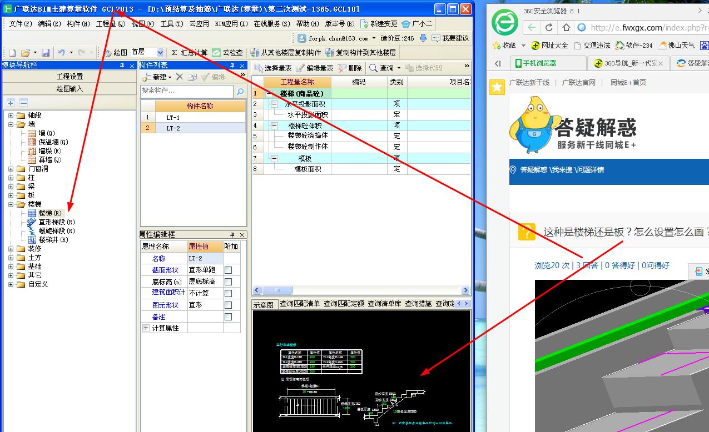Click the 选择量表 button
Screen dimensions: 709x432
[273, 68]
